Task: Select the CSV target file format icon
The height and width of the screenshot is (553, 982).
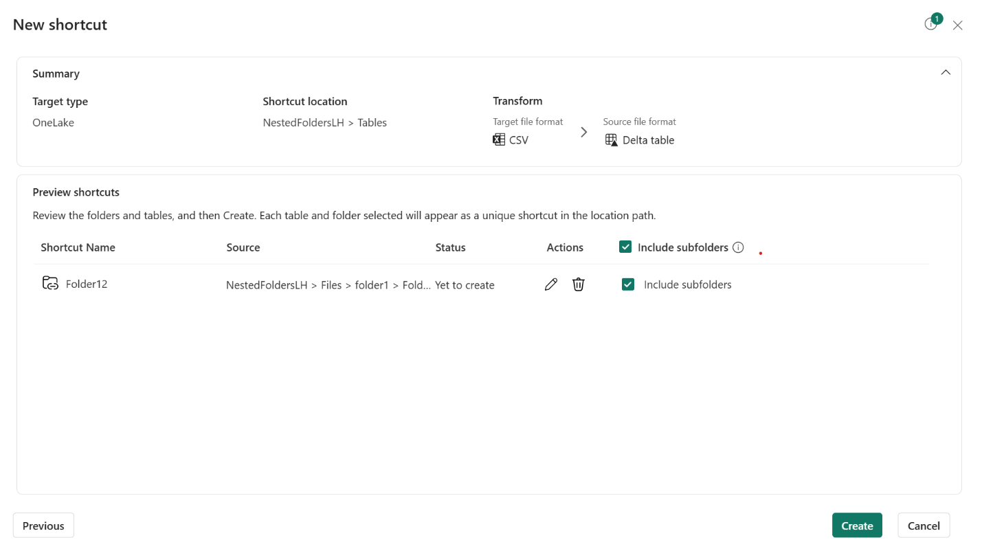Action: click(498, 139)
